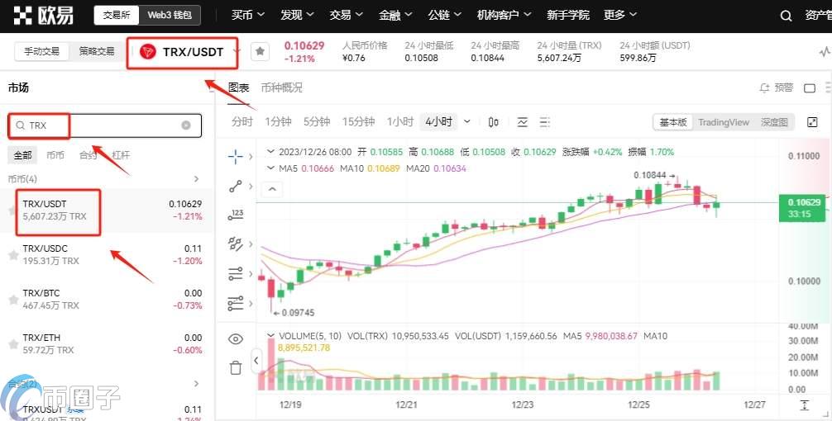The height and width of the screenshot is (421, 832).
Task: Click the price alert bell icon
Action: 764,88
